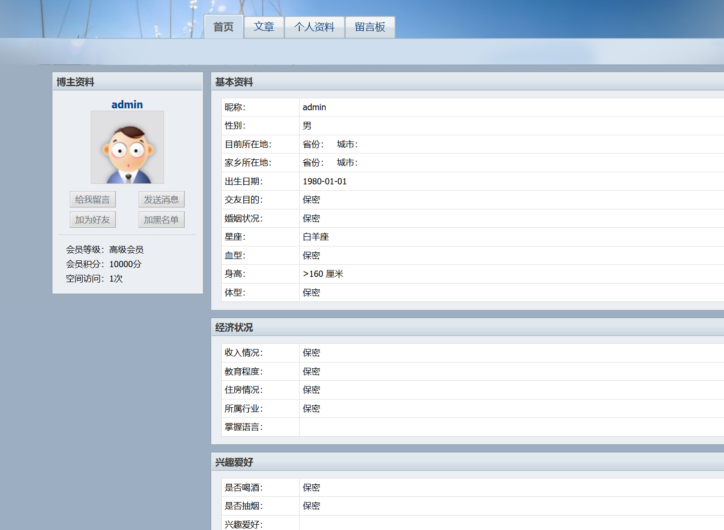Open the 文章 tab
Screen dimensions: 724x530
tap(264, 27)
